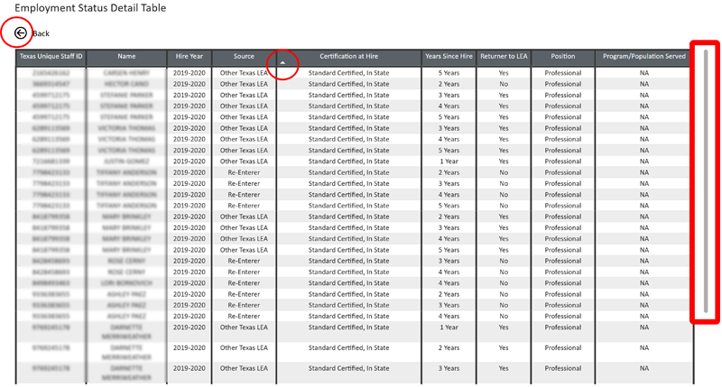Click the Years Since Hire column header
The width and height of the screenshot is (722, 387).
(x=449, y=56)
